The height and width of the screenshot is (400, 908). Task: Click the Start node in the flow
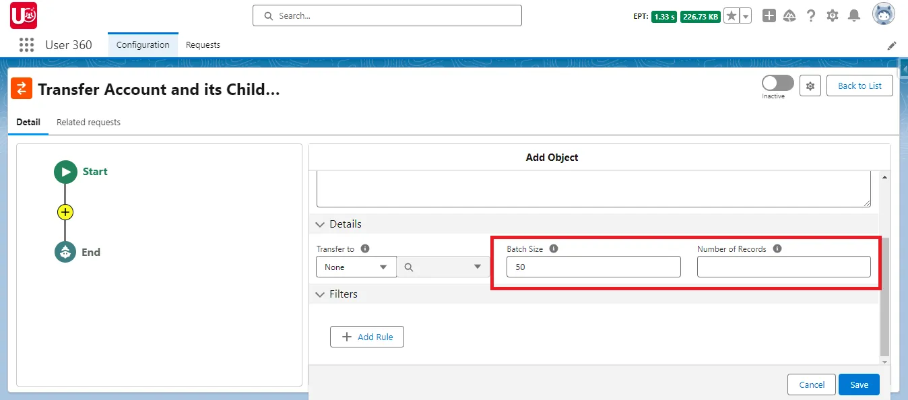65,172
